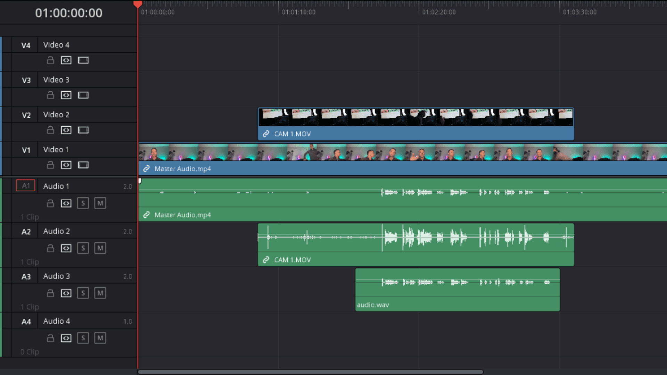Click the Video 4 track name
This screenshot has width=667, height=375.
coord(56,45)
